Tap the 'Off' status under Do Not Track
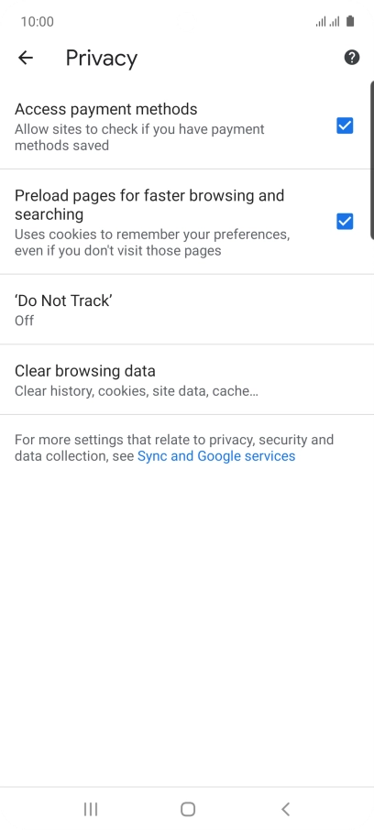Screen dimensions: 374x830 pyautogui.click(x=25, y=321)
